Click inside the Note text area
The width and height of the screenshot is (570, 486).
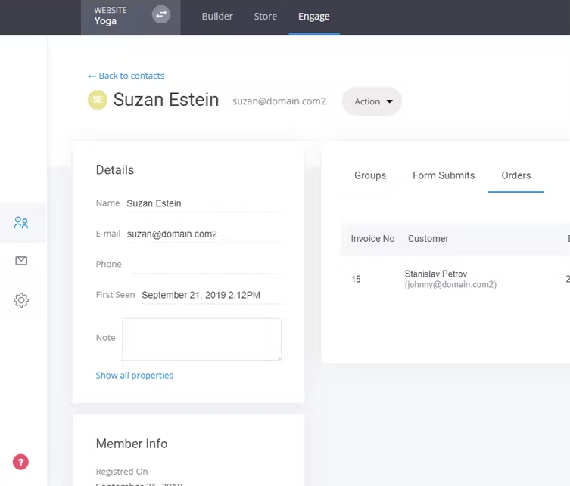tap(201, 338)
